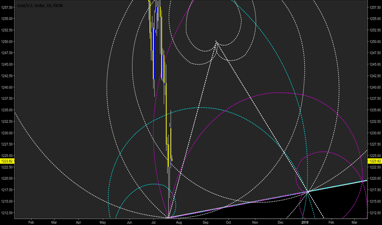Click the Feb label preceding Apr
This screenshot has height=225, width=382.
[x=31, y=222]
